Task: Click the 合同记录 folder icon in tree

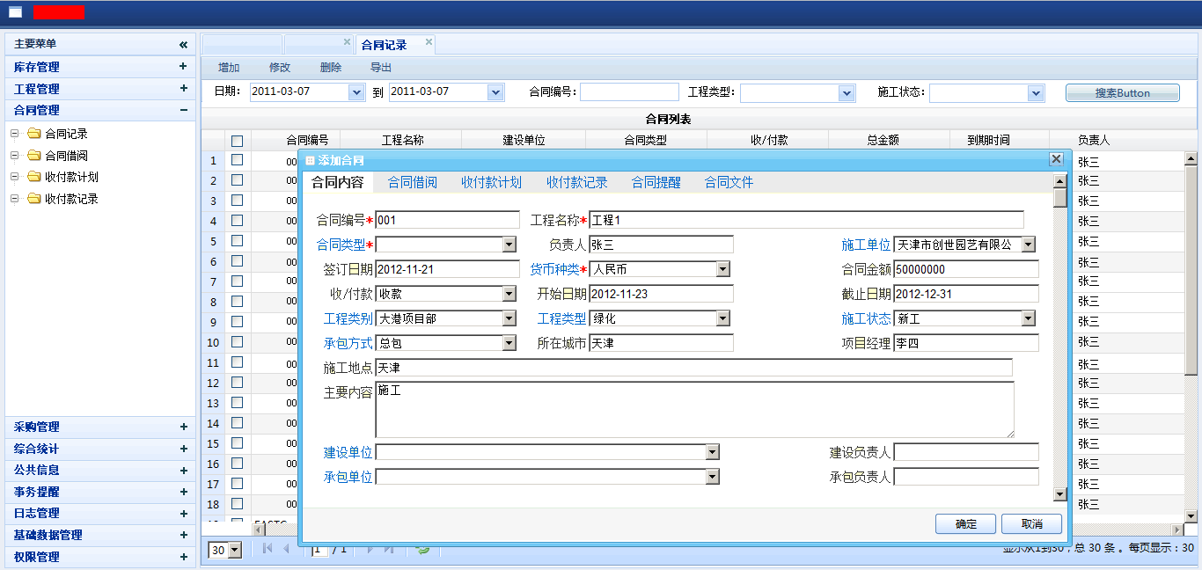Action: click(34, 134)
